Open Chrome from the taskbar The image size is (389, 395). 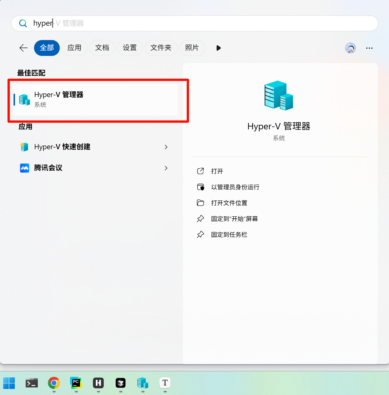click(x=54, y=383)
